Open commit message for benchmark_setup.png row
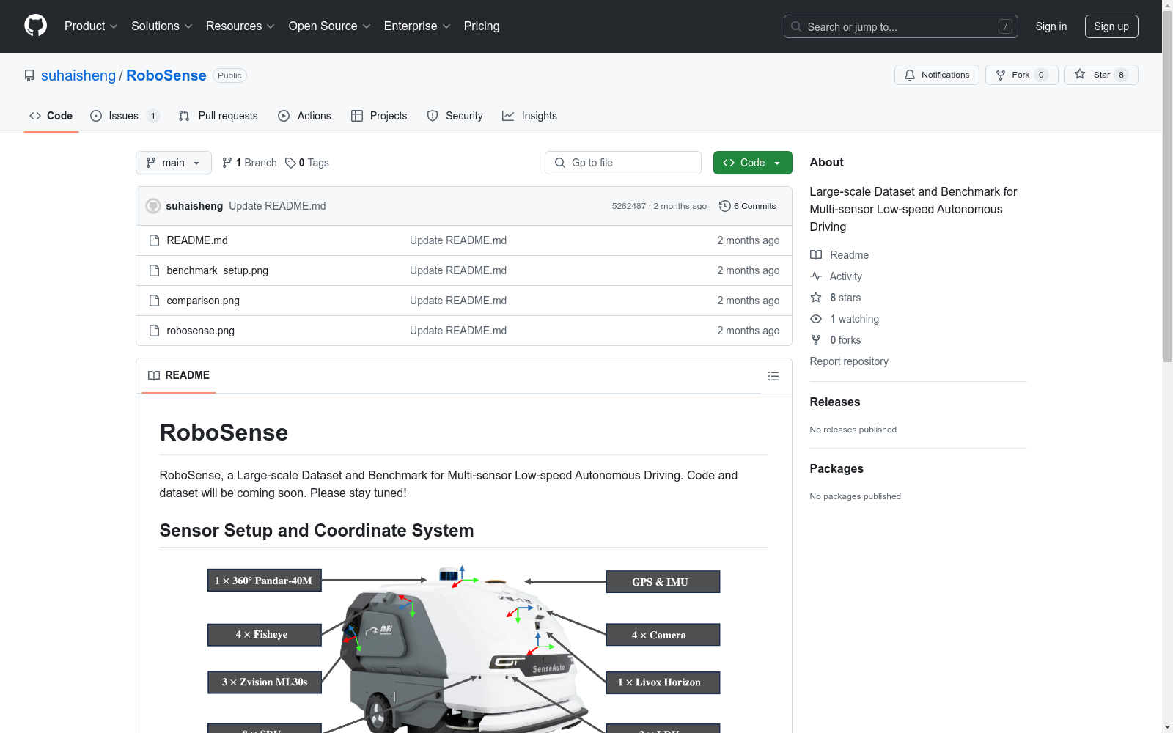The image size is (1173, 733). [x=458, y=270]
